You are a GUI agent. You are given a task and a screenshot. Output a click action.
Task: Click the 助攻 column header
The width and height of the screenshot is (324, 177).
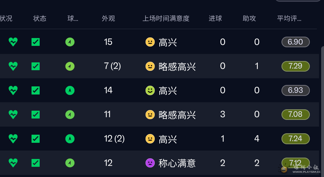click(249, 18)
